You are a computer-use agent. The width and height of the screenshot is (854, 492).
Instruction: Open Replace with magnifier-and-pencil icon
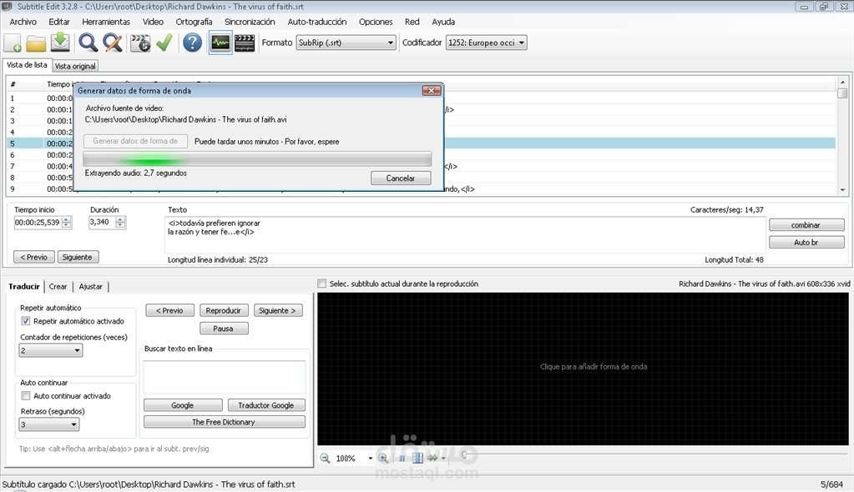click(x=112, y=43)
